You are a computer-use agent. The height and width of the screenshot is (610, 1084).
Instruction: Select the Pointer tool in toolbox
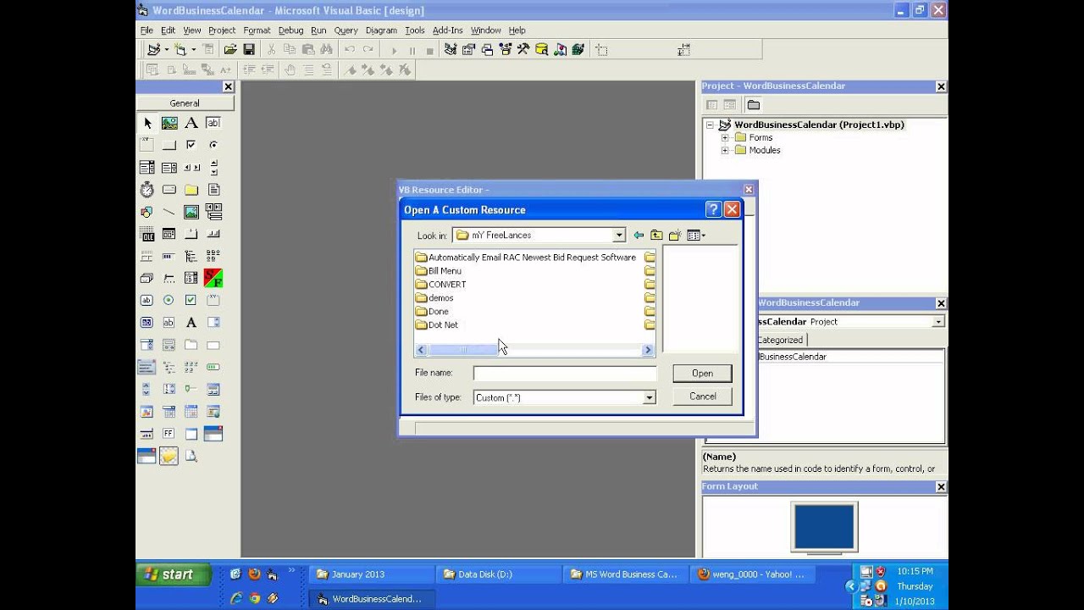click(147, 123)
